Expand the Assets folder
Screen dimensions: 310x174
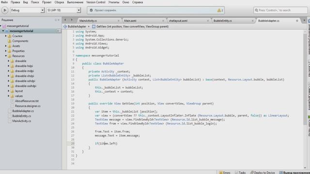[6, 46]
